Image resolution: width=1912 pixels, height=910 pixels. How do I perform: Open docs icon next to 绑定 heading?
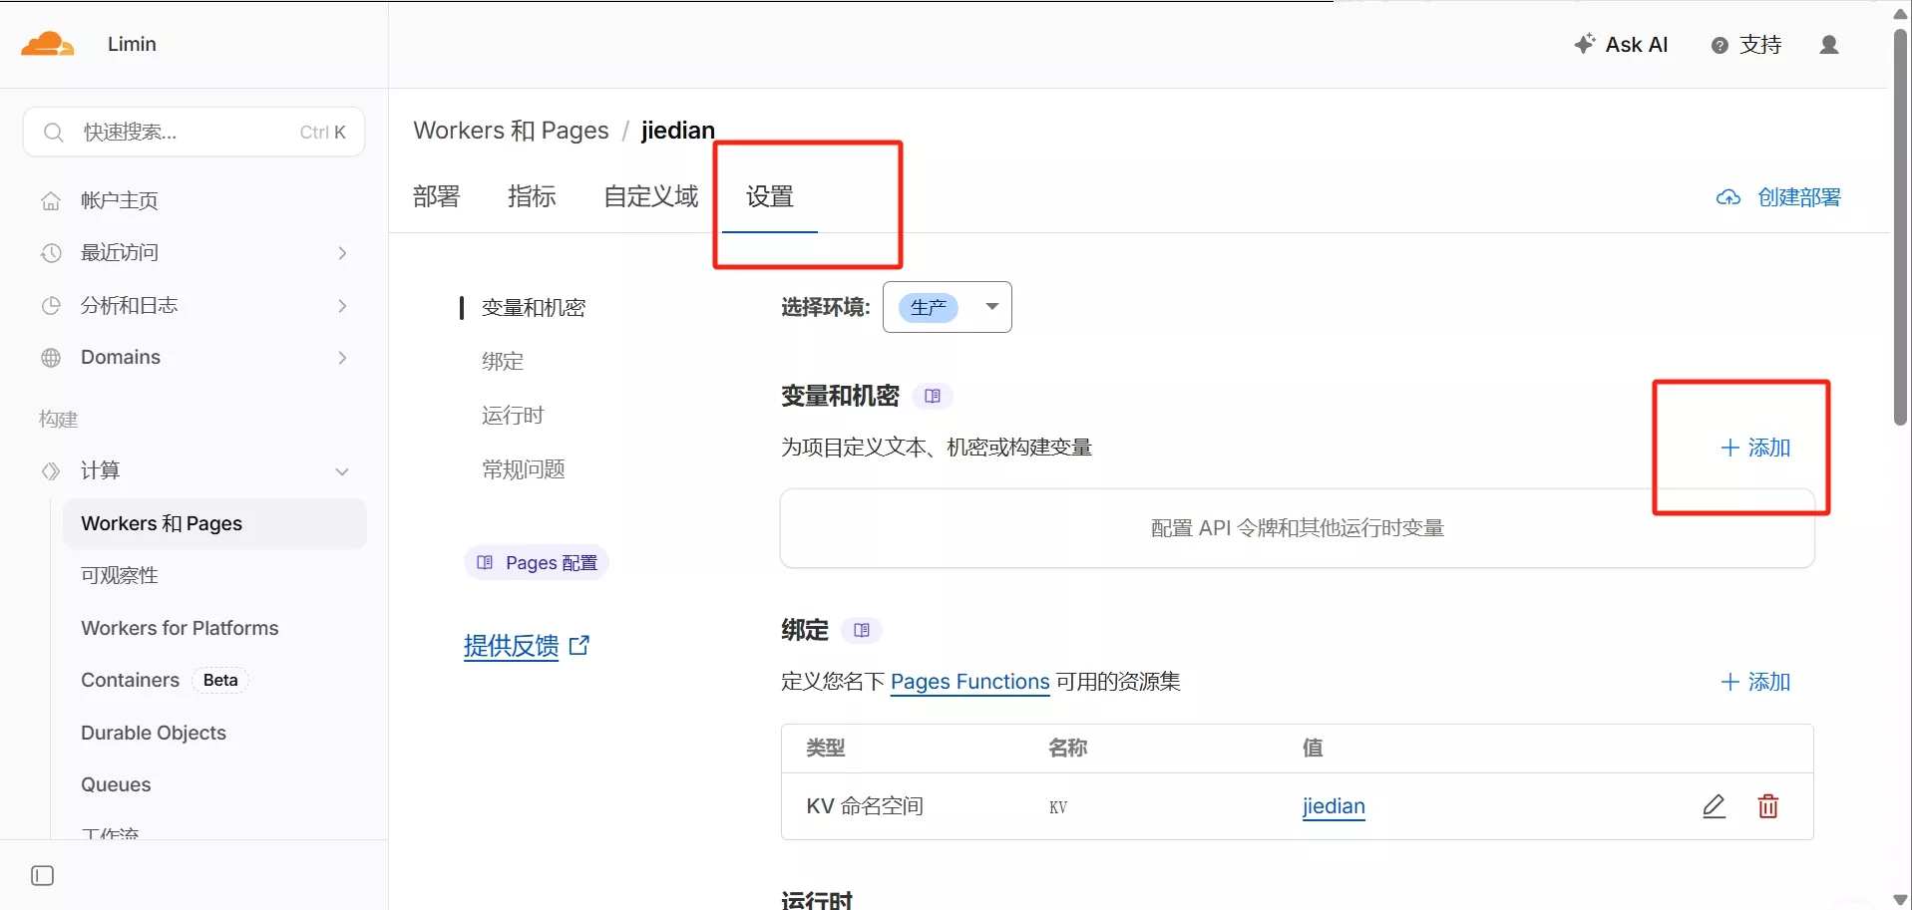coord(863,631)
